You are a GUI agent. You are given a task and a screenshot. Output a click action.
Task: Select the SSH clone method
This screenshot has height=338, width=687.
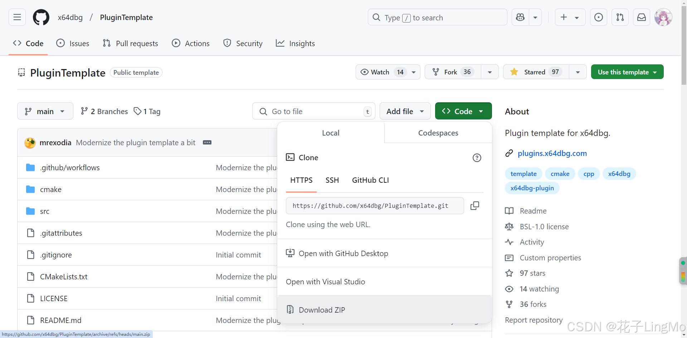[x=332, y=180]
